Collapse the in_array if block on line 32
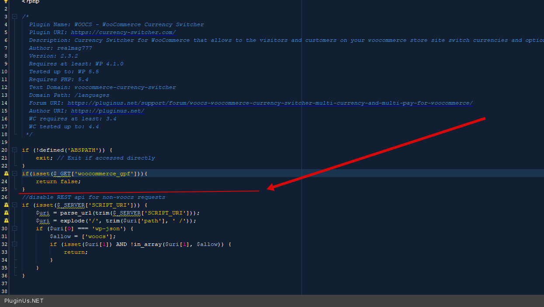The height and width of the screenshot is (307, 544). pyautogui.click(x=15, y=244)
